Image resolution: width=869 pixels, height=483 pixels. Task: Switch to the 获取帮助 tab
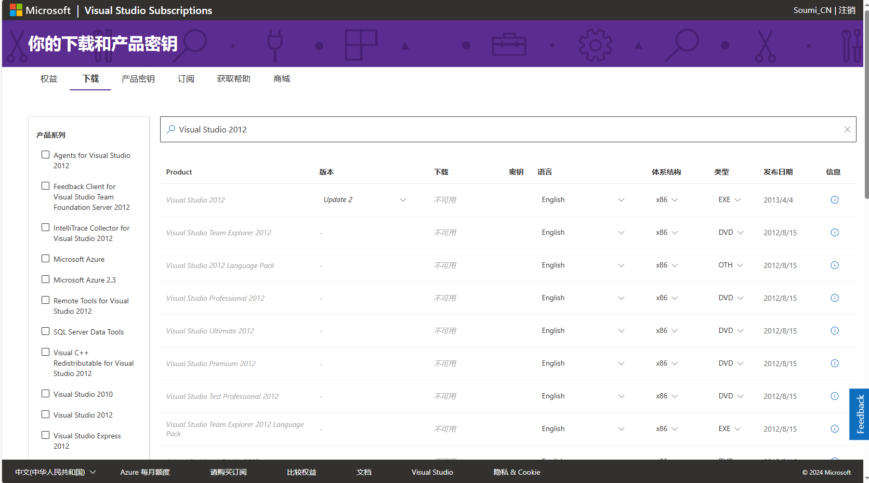click(234, 79)
